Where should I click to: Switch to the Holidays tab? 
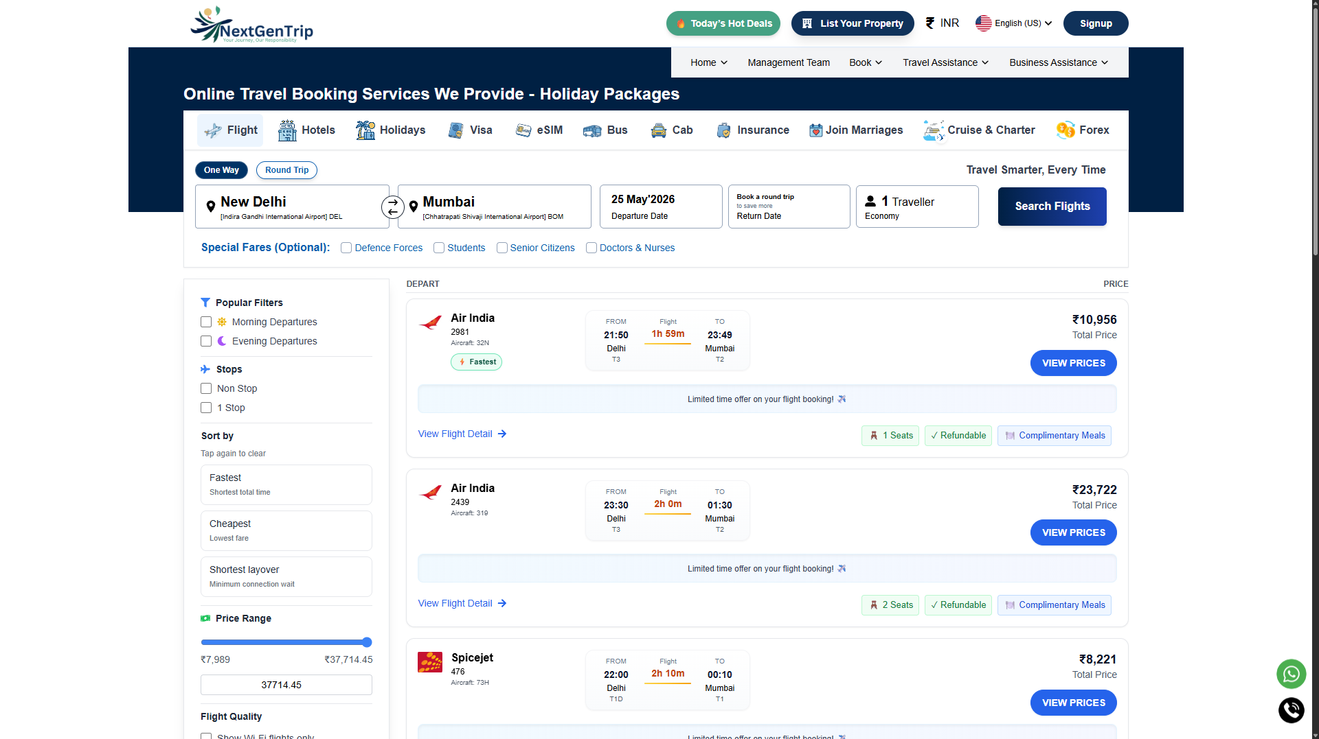[390, 130]
